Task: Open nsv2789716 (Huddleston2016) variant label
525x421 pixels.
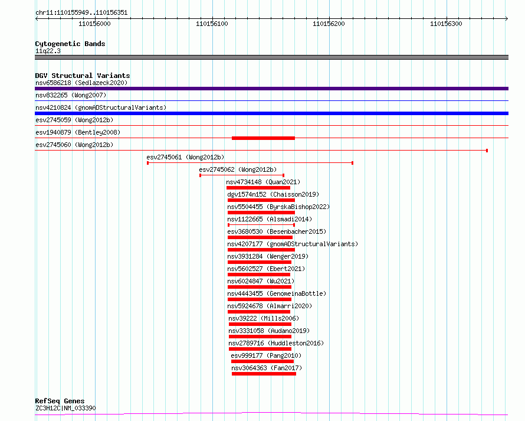Action: [276, 343]
